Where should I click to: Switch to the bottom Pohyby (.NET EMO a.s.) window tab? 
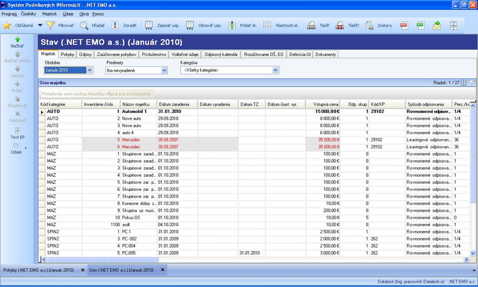coord(39,270)
